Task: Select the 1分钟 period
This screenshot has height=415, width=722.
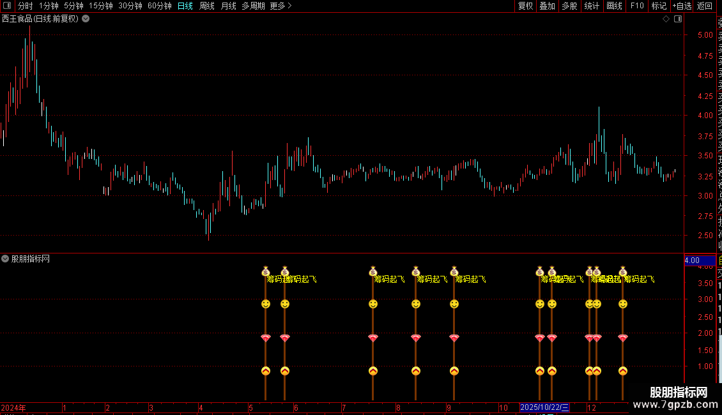Action: 49,6
